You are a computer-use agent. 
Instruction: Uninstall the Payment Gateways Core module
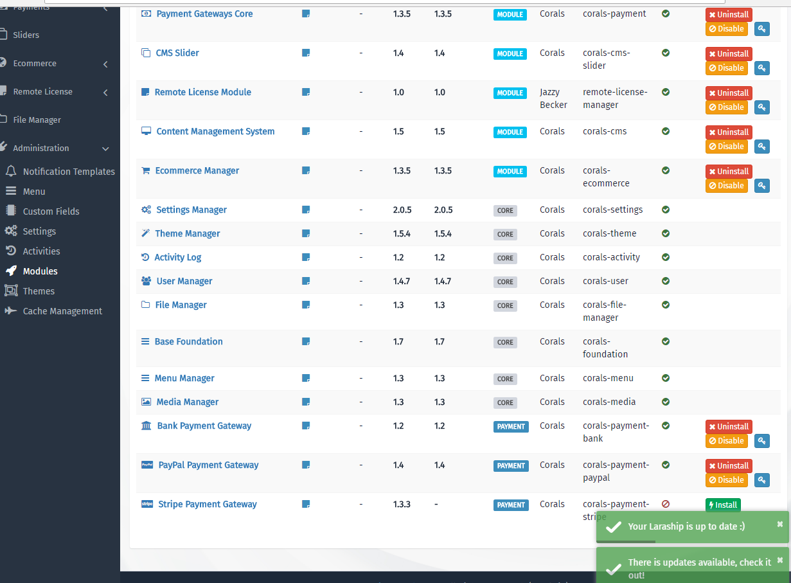(729, 14)
